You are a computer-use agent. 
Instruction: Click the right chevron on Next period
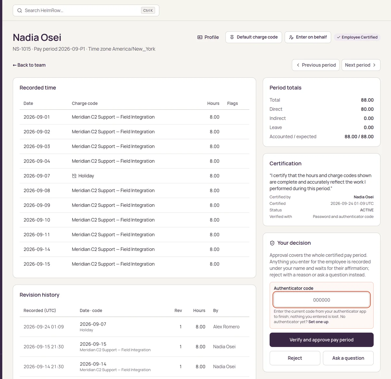click(374, 65)
